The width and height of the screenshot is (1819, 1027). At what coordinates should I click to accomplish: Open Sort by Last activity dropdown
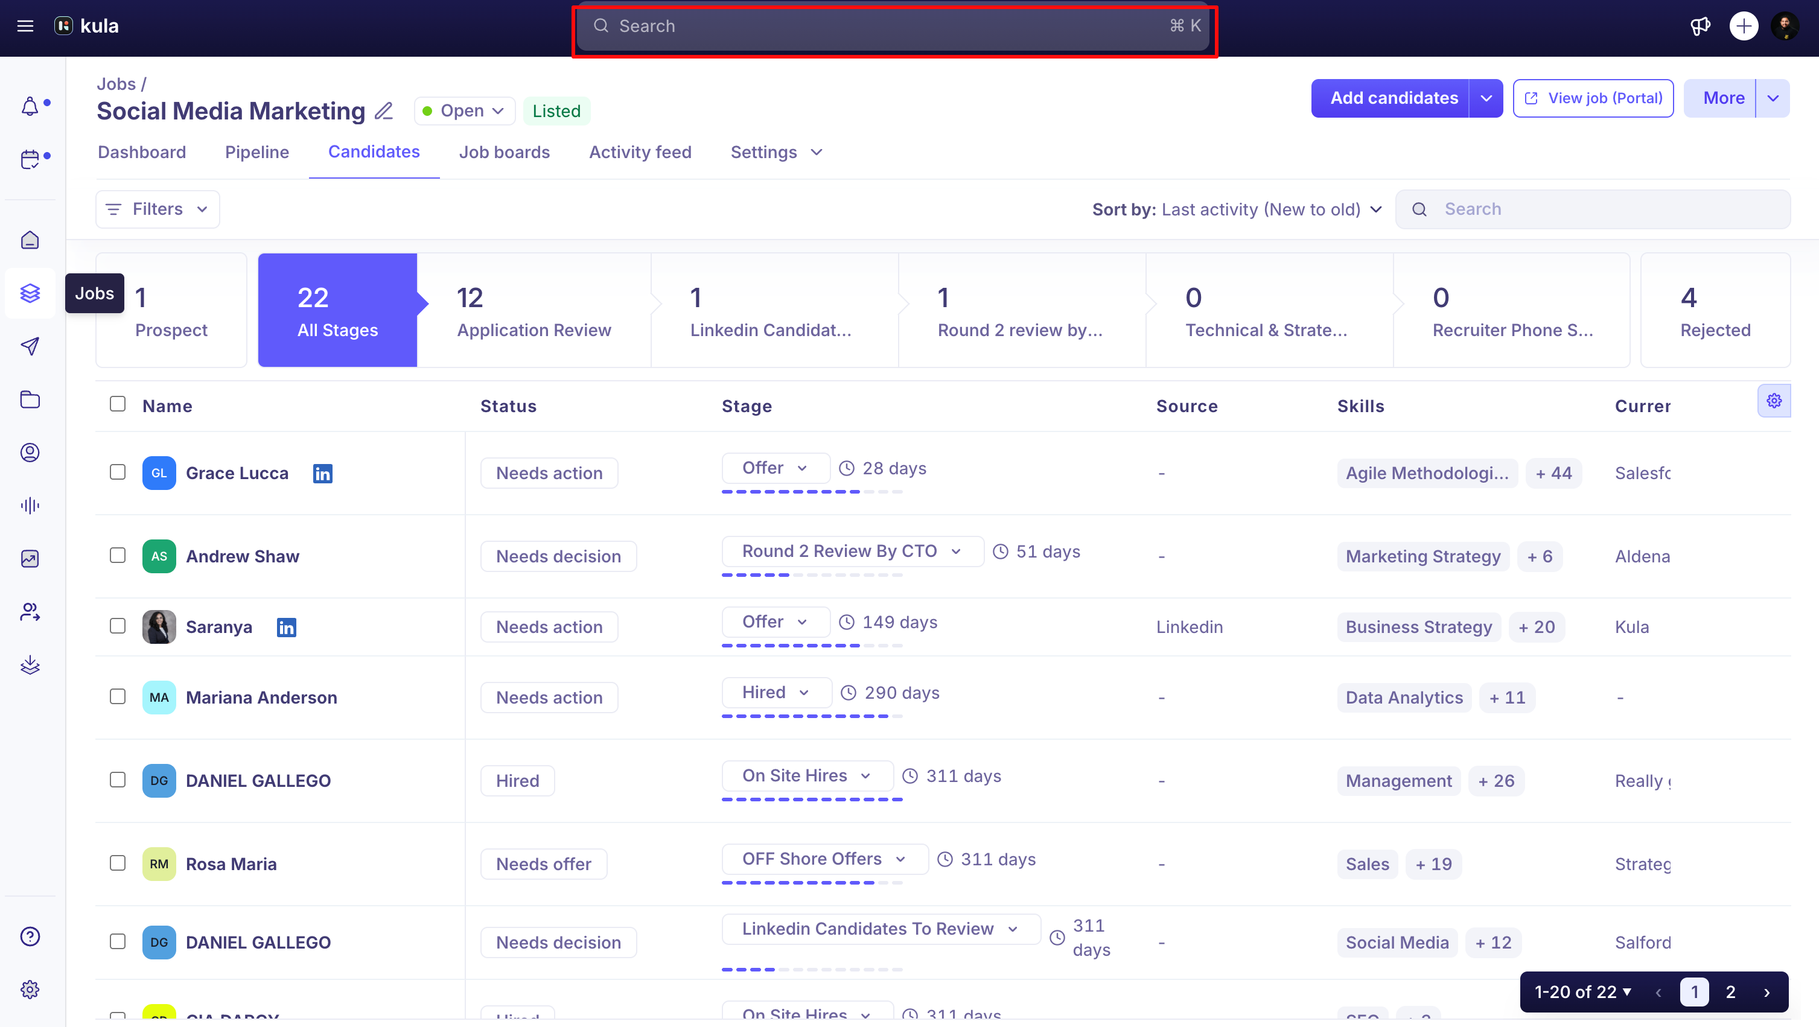[1237, 209]
